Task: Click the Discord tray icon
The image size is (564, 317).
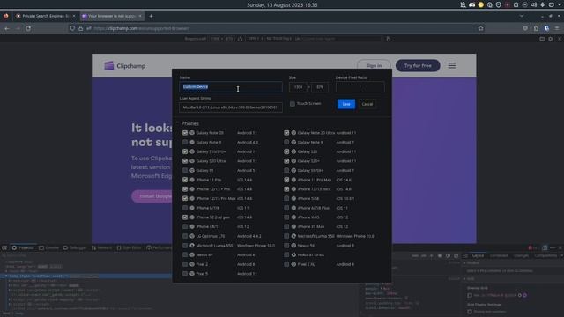Action: [x=472, y=5]
